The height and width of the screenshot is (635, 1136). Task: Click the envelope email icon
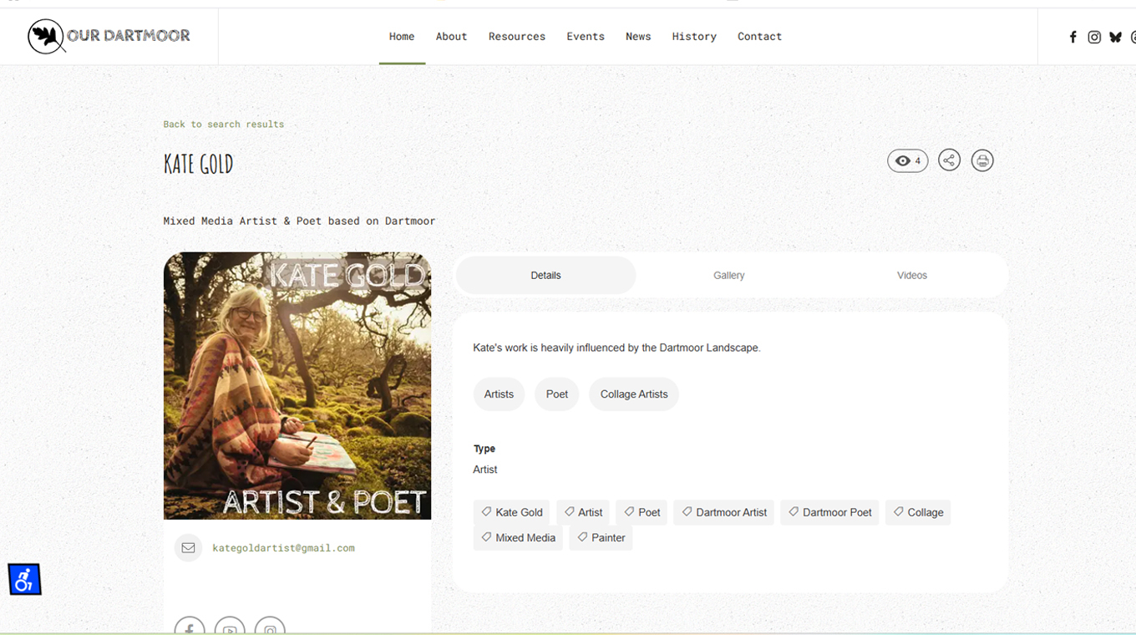[188, 548]
